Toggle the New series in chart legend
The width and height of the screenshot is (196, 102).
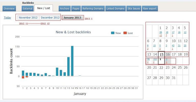pos(116,33)
